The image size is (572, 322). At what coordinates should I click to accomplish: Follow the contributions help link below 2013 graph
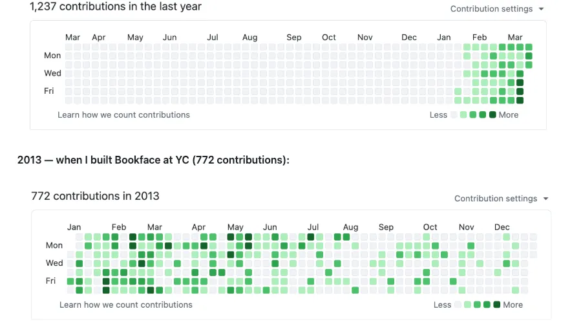[125, 305]
